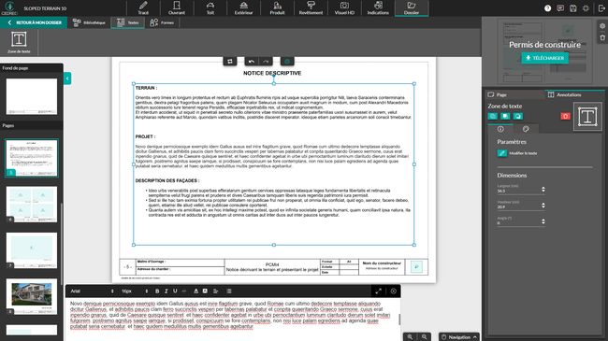The image size is (608, 341).
Task: Click the Largeur value field
Action: tap(518, 191)
